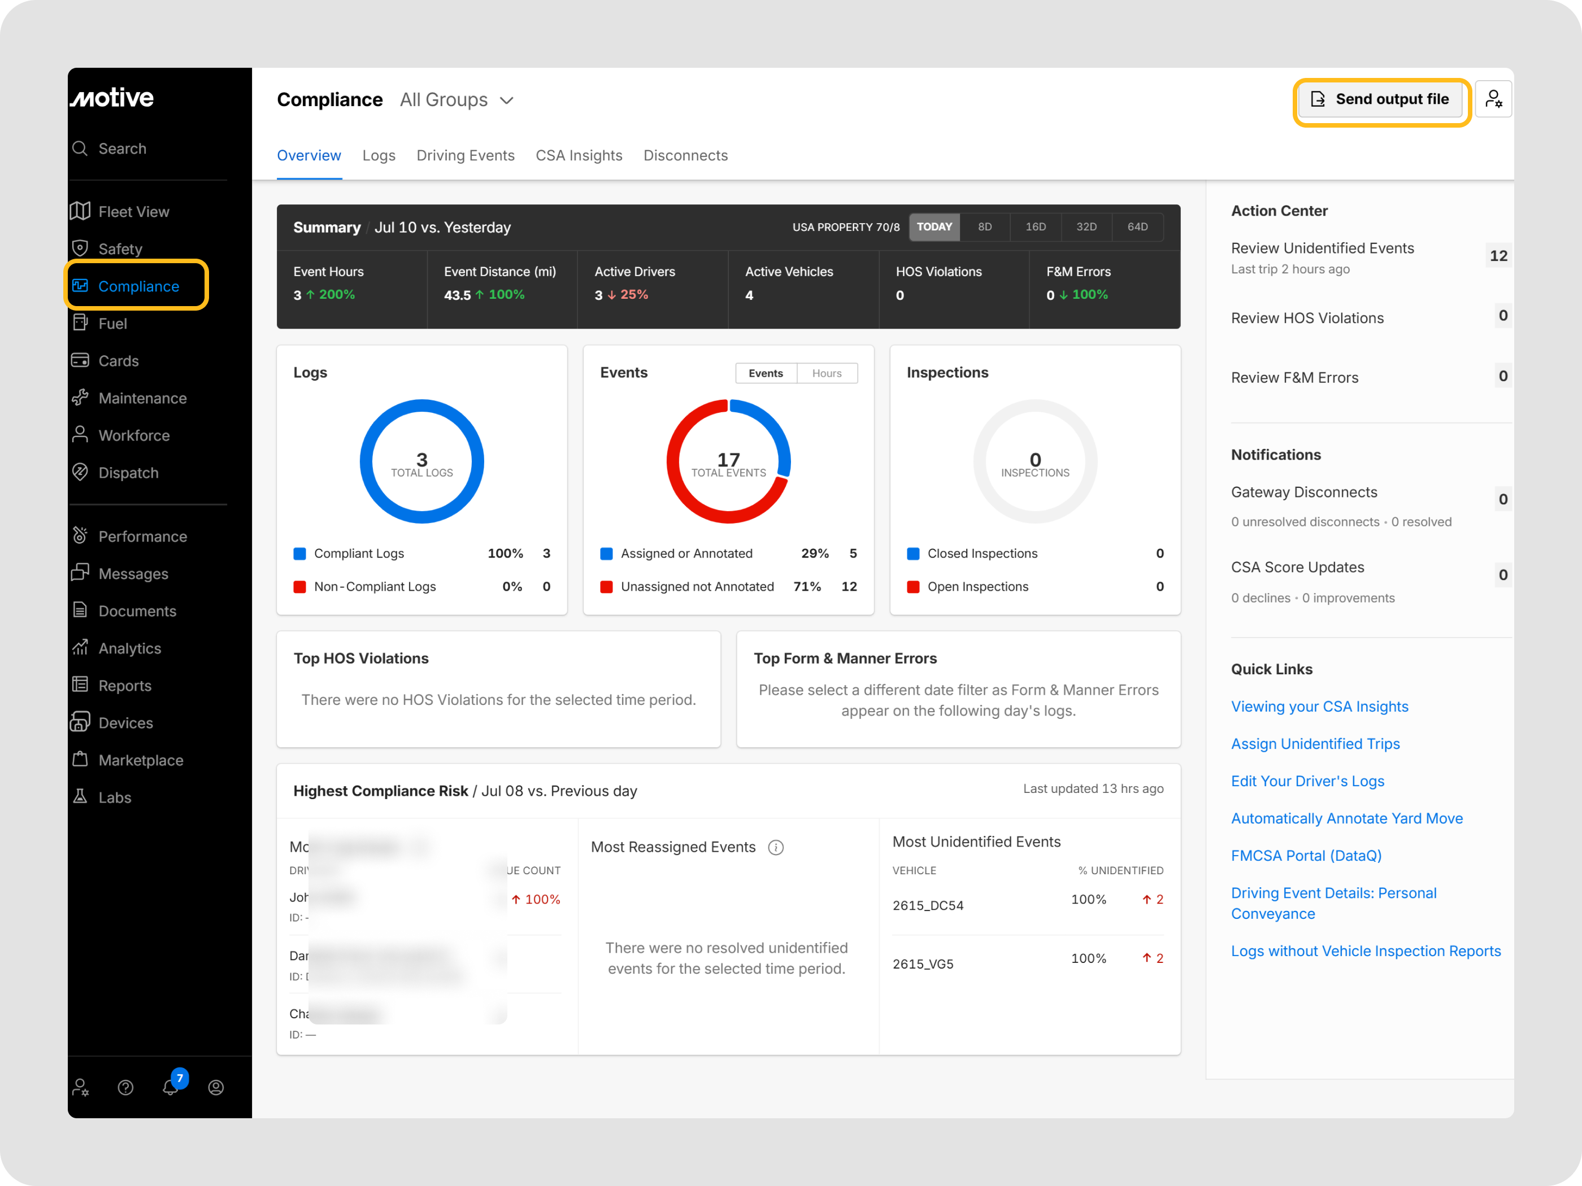This screenshot has height=1186, width=1582.
Task: Open Driving Event Details: Personal Conveyance link
Action: (1333, 903)
